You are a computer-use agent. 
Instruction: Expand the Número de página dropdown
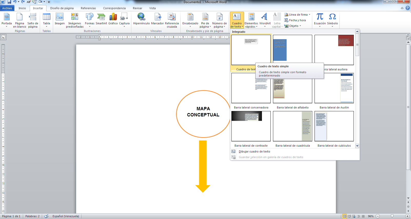(219, 20)
